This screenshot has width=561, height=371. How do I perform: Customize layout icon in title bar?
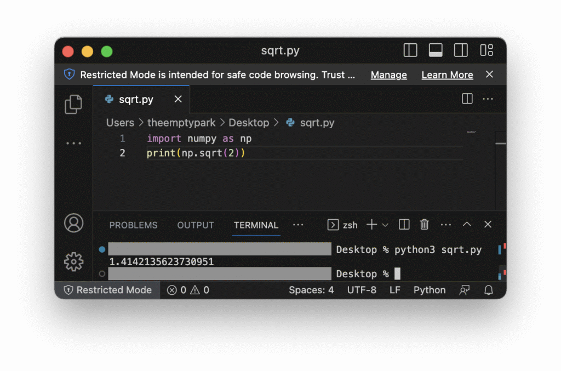[486, 50]
